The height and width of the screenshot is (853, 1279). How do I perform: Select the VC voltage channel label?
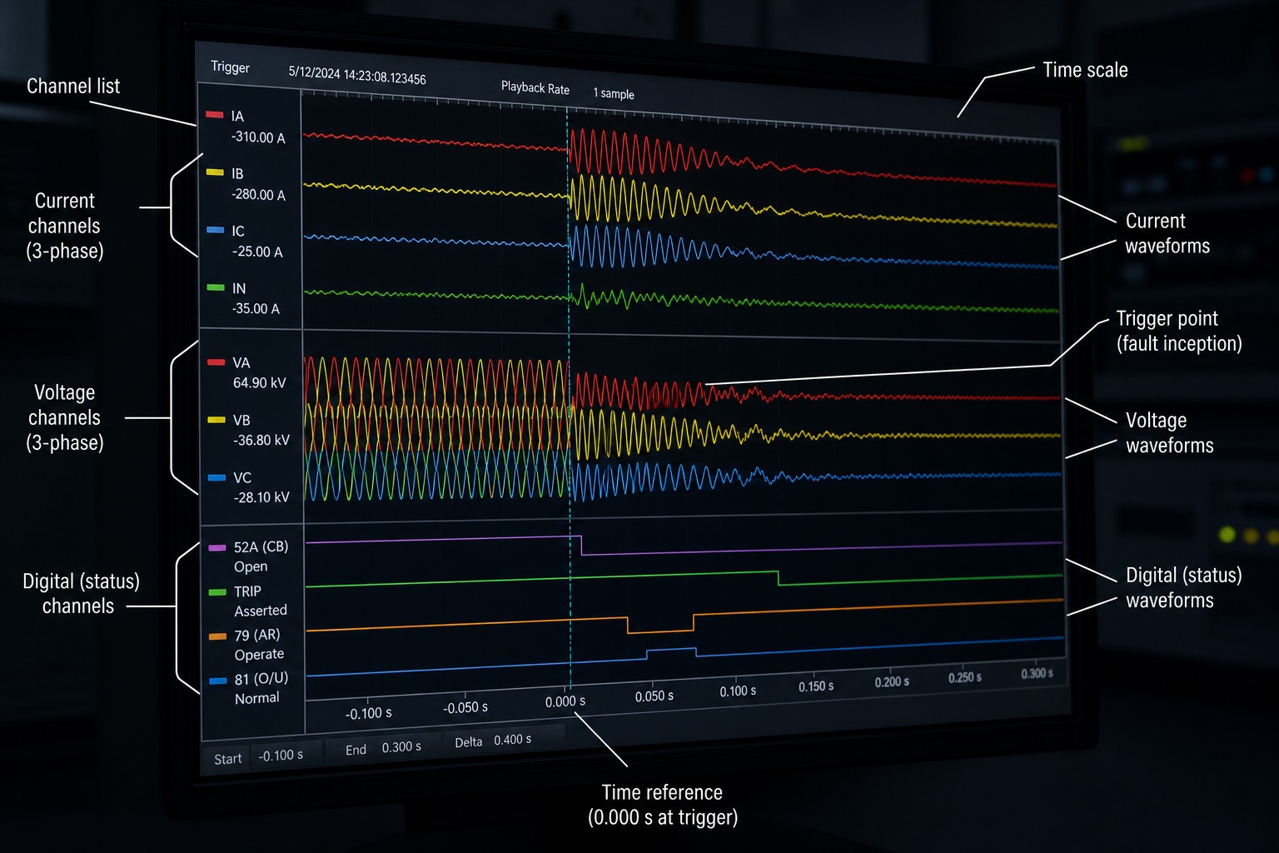(x=242, y=477)
